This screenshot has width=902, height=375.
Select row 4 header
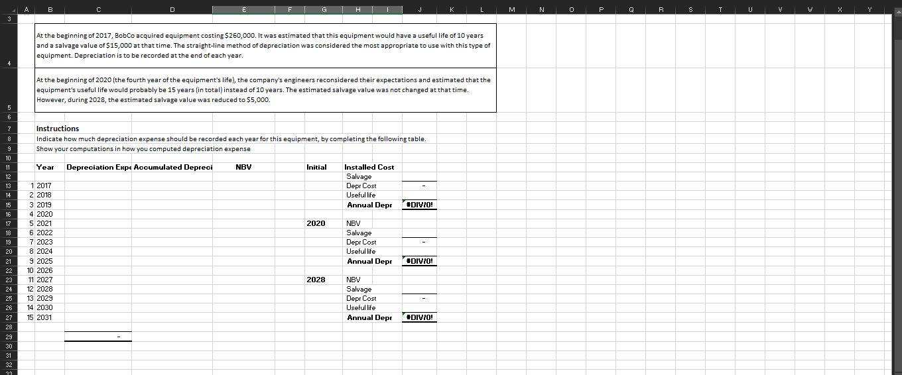[9, 45]
